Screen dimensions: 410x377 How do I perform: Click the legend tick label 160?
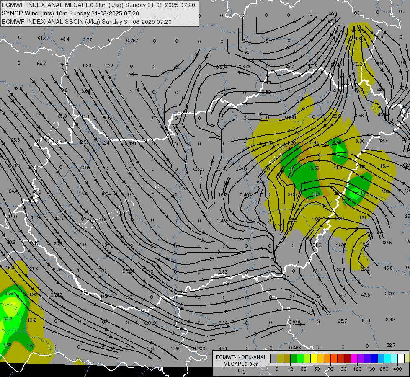point(371,369)
